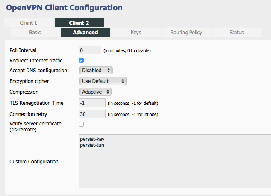Uncheck Redirect Internet traffic checkbox
Screen dimensions: 271x196
(x=81, y=60)
